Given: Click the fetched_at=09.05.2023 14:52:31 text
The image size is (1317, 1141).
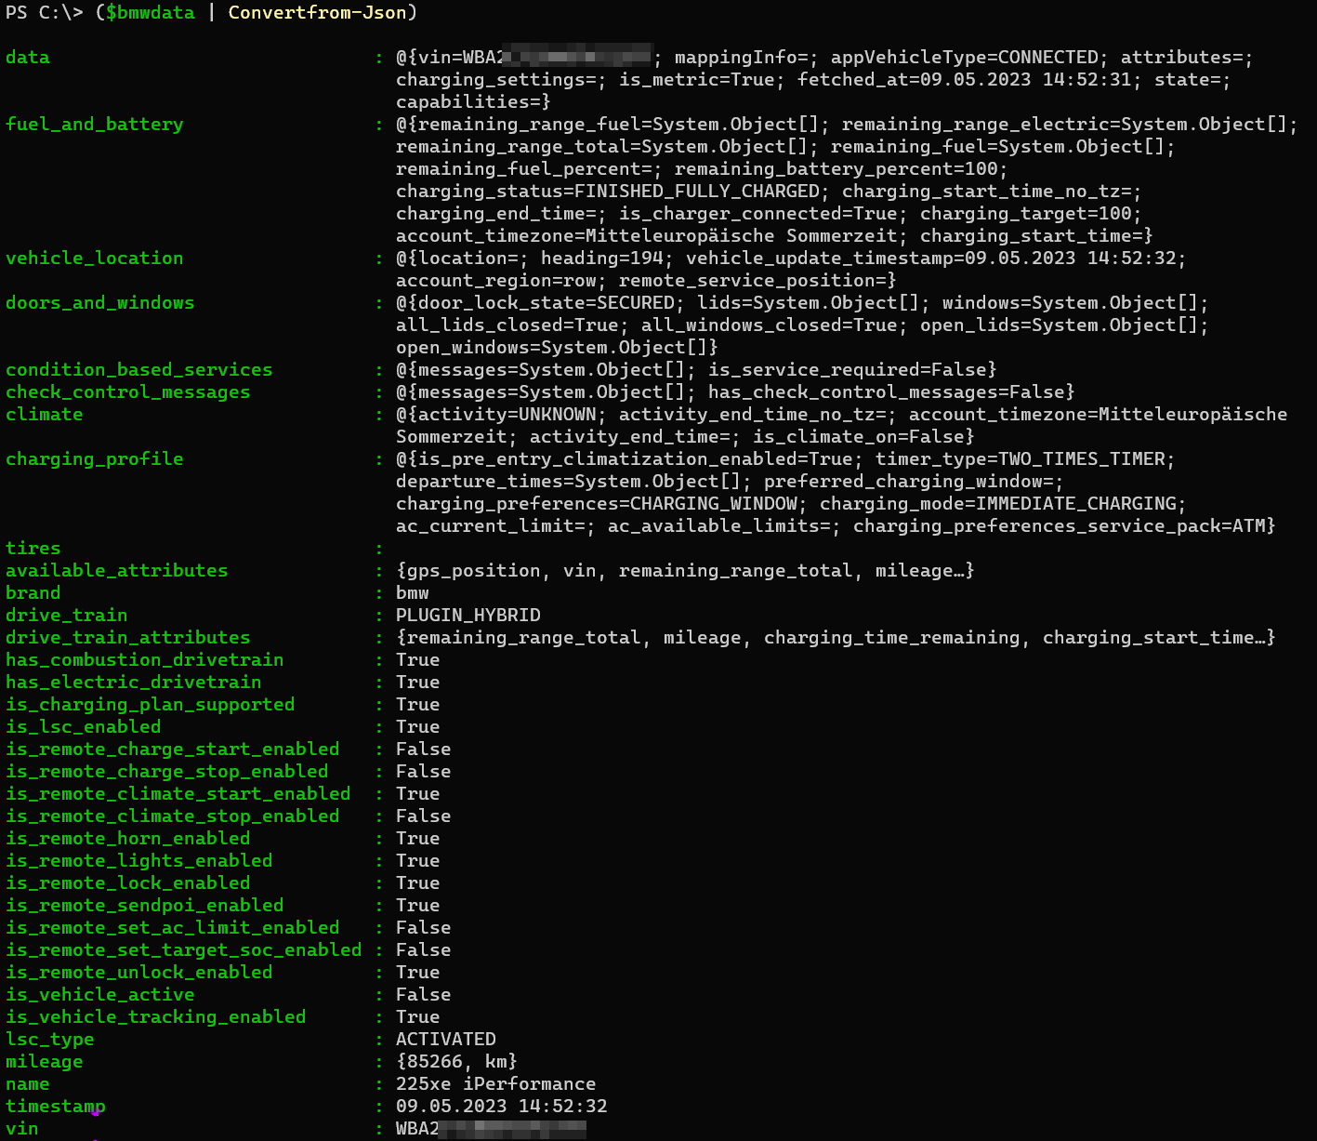Looking at the screenshot, I should [965, 79].
